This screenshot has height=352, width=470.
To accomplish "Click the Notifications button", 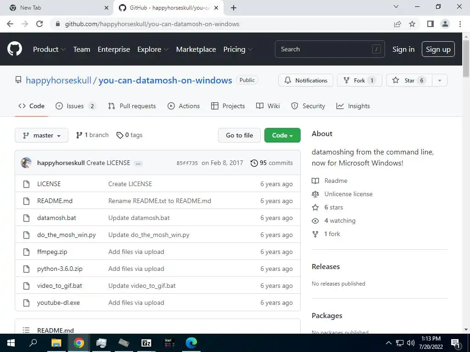I will point(305,80).
